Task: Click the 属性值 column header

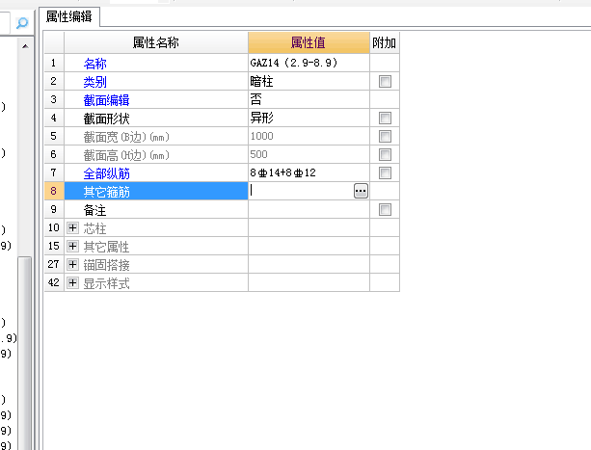Action: 309,42
